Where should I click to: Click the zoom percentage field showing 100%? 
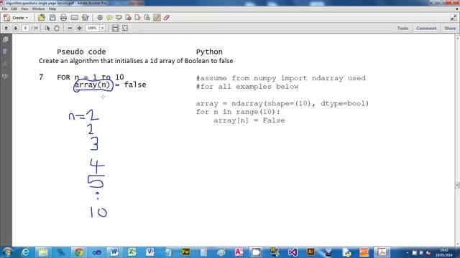click(x=93, y=28)
